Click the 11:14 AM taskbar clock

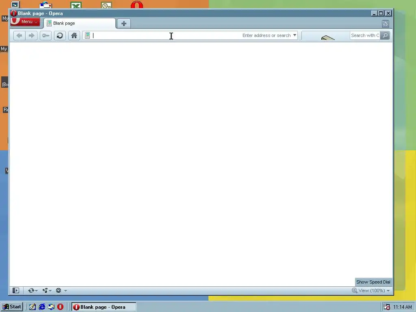tap(403, 307)
